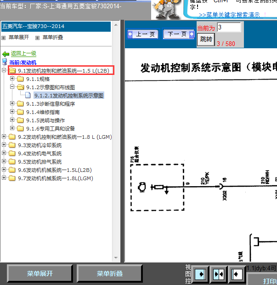Expand the 9.3发动机冷却系统 node
Screen dimensions: 277x285
pos(4,144)
